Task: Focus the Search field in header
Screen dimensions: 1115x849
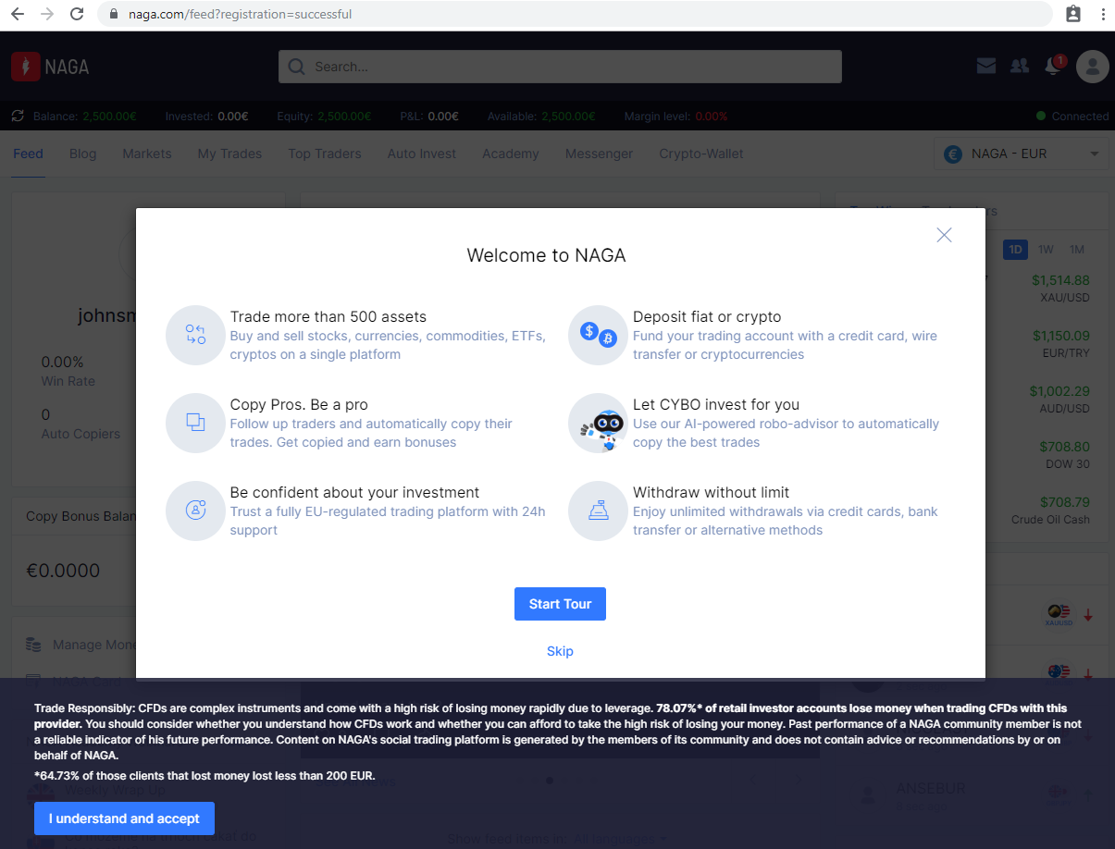Action: [560, 67]
